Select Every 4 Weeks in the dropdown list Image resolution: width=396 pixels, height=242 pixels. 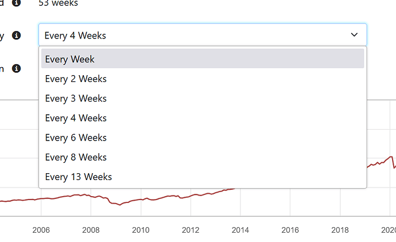click(x=203, y=118)
